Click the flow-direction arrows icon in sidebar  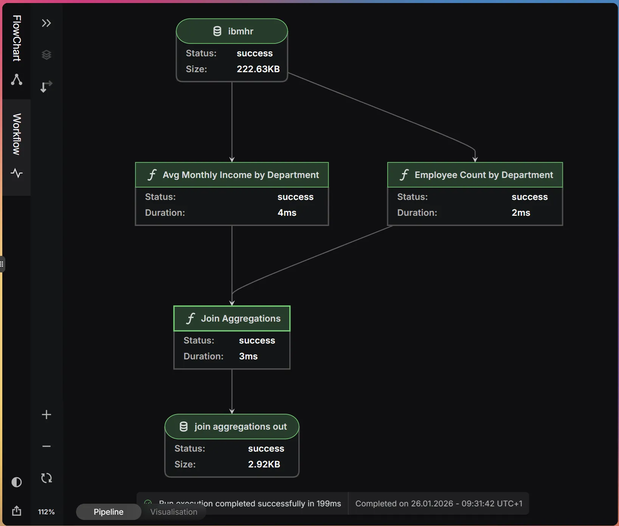pyautogui.click(x=46, y=86)
